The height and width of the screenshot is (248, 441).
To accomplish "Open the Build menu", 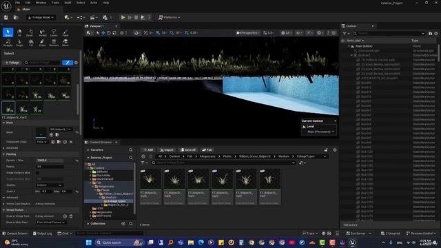I will (x=68, y=3).
